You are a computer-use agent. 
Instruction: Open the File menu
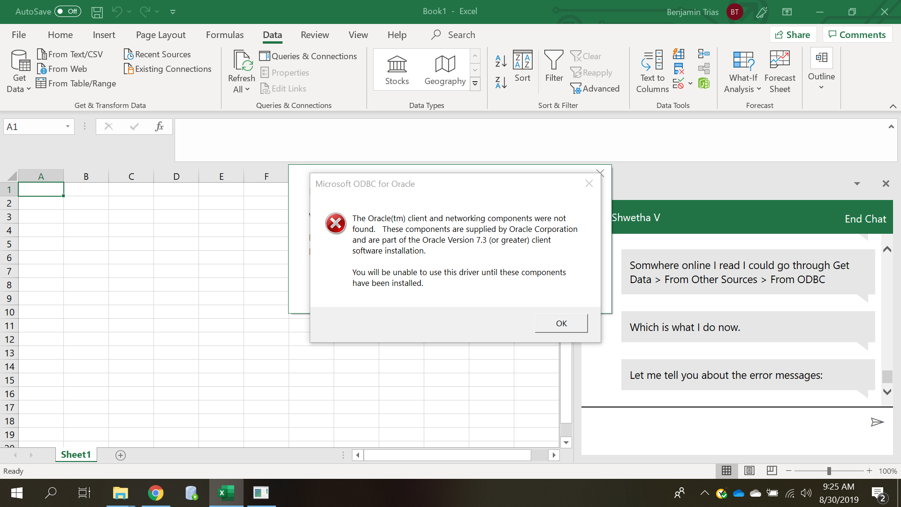point(19,35)
